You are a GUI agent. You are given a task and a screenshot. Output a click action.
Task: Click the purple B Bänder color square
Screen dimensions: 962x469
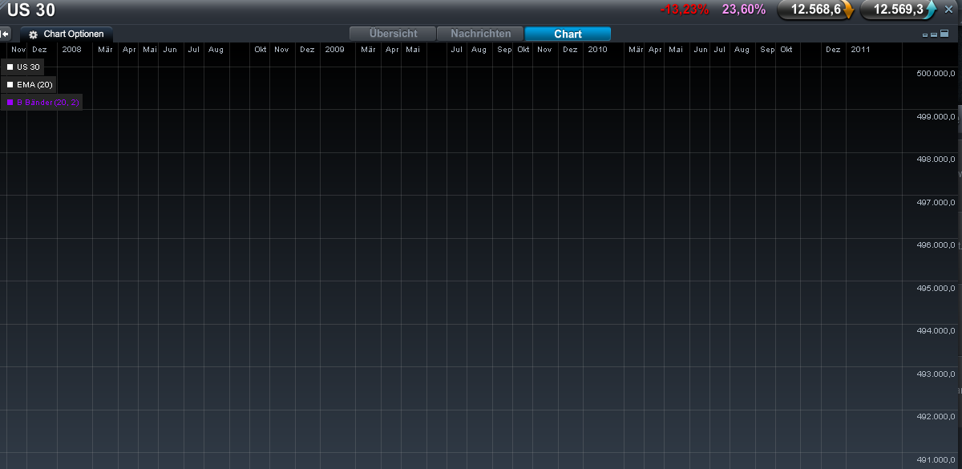tap(10, 102)
